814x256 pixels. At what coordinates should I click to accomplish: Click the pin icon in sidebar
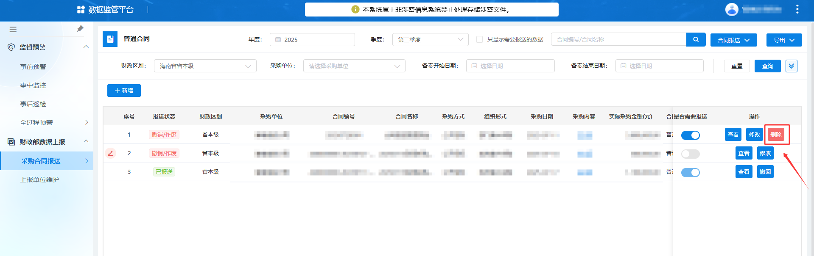click(x=80, y=29)
